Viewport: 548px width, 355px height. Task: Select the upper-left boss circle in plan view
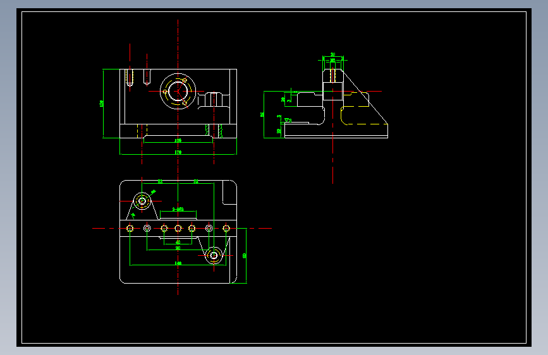(142, 201)
